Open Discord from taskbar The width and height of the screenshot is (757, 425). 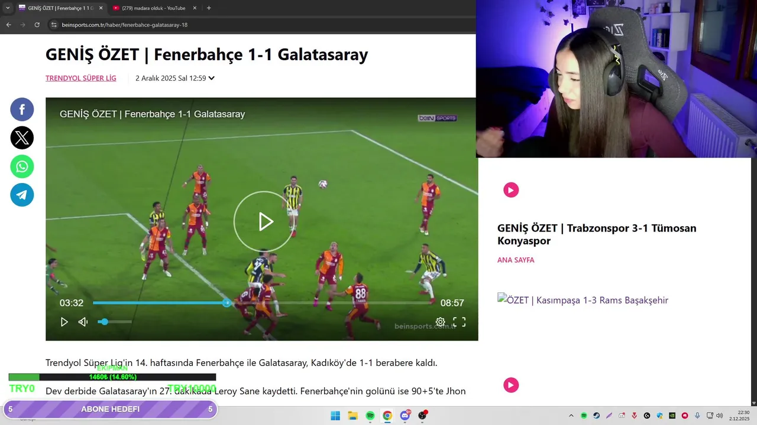tap(405, 416)
